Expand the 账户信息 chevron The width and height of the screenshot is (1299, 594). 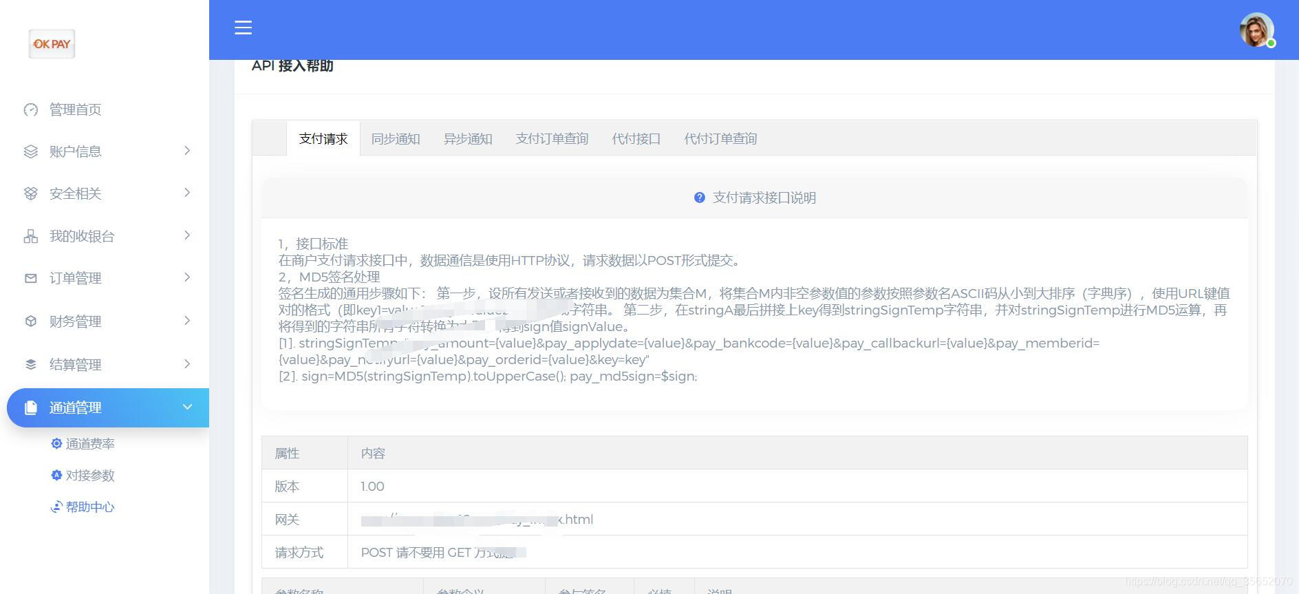point(187,151)
